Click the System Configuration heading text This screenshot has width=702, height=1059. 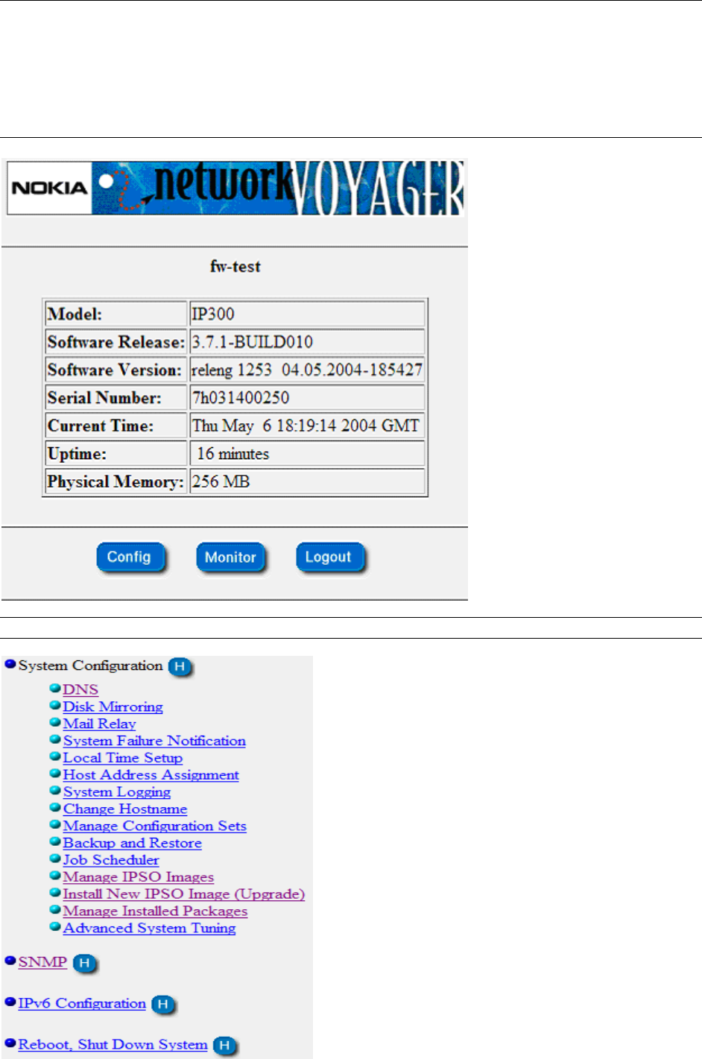pyautogui.click(x=90, y=666)
